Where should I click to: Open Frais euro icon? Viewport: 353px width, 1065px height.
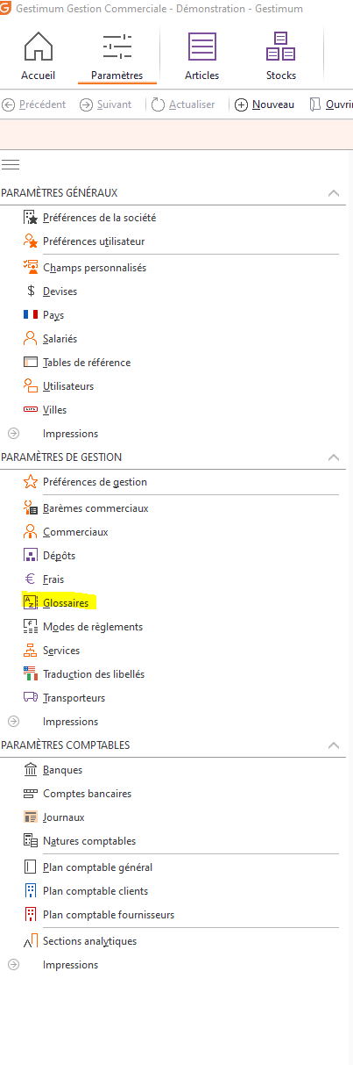(x=31, y=579)
